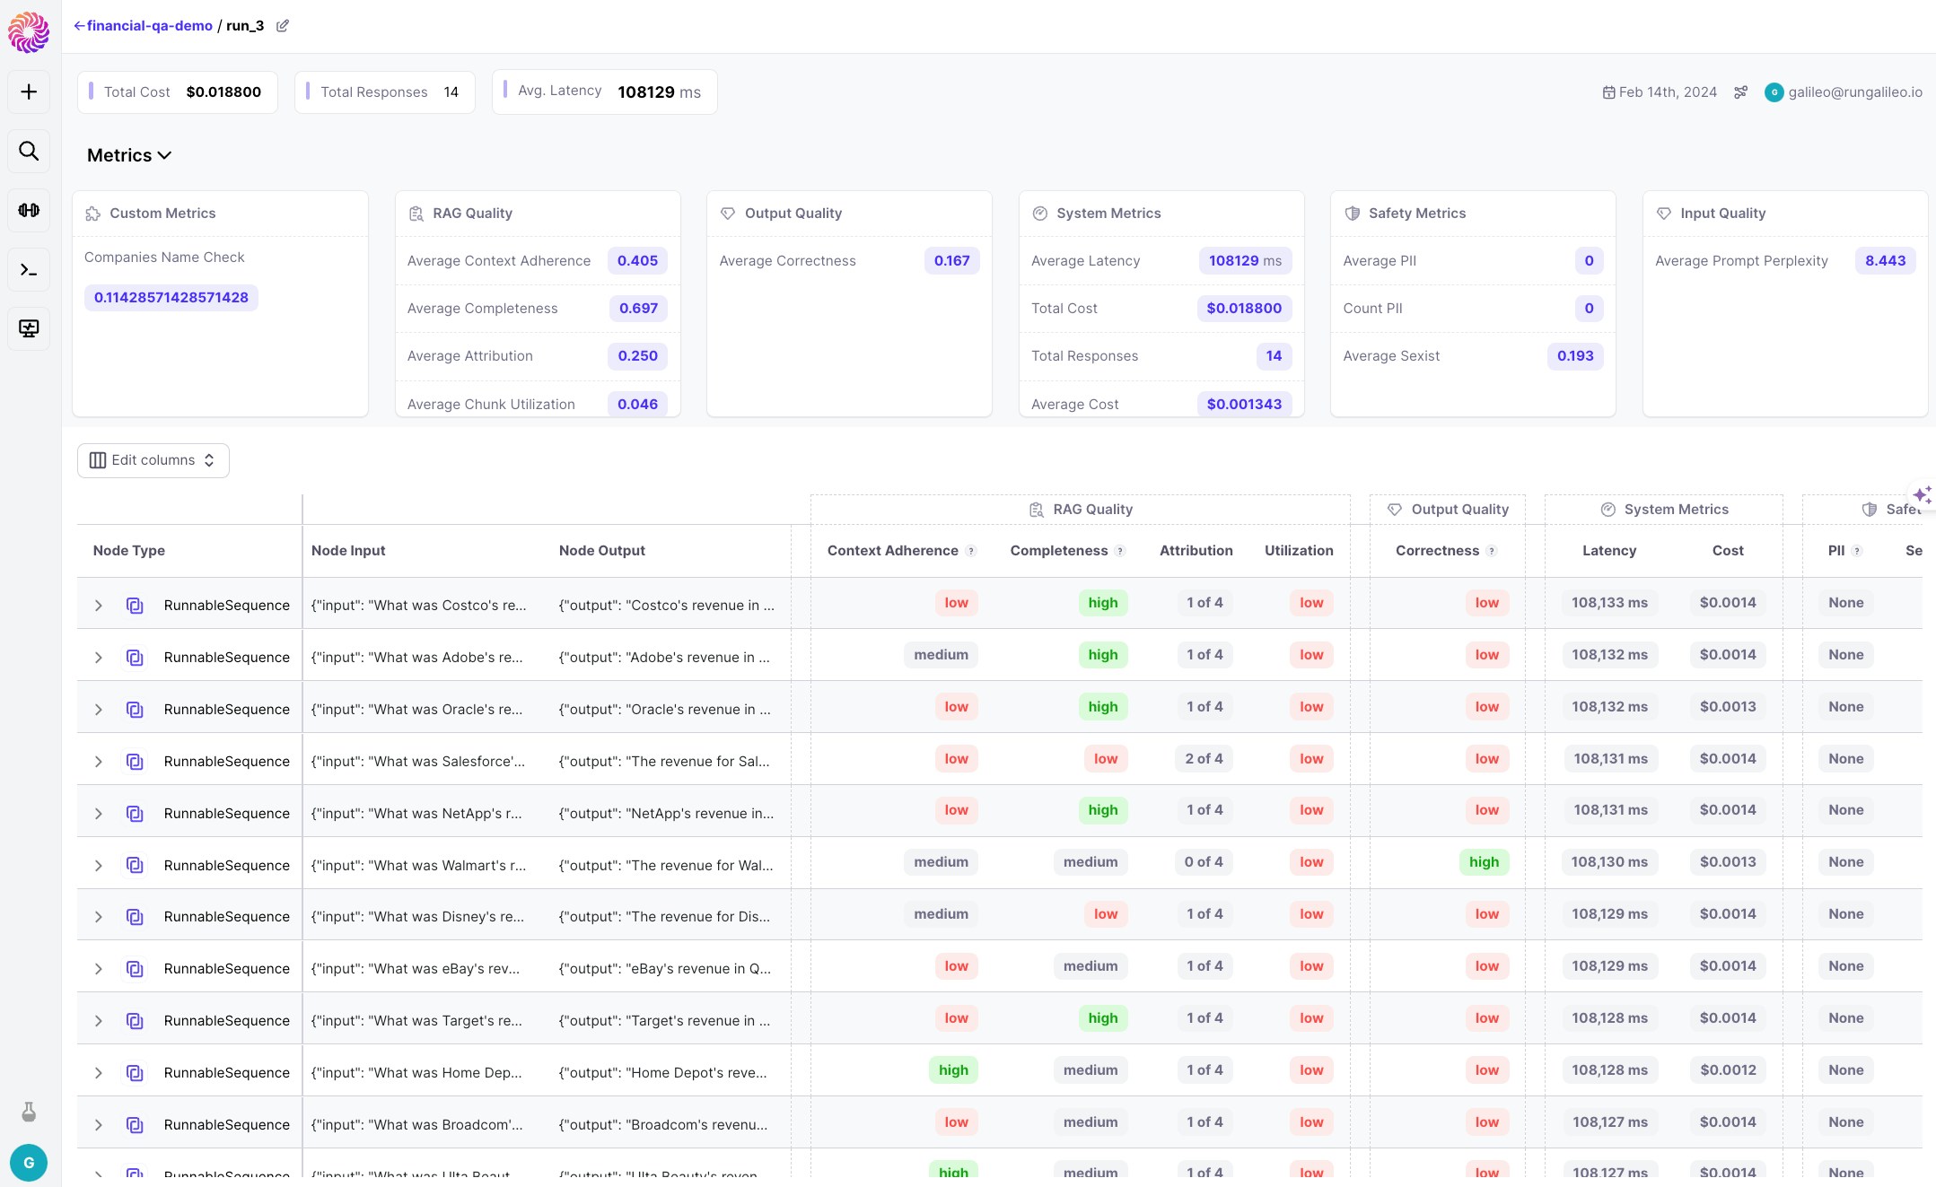Open the flask icon at sidebar bottom
This screenshot has height=1187, width=1936.
pos(29,1112)
